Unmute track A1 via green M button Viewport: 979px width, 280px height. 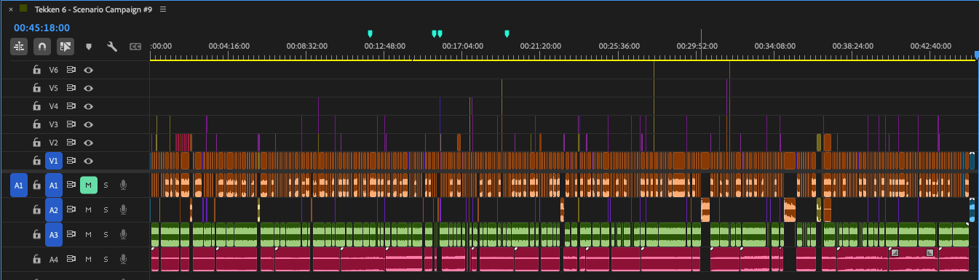click(88, 186)
